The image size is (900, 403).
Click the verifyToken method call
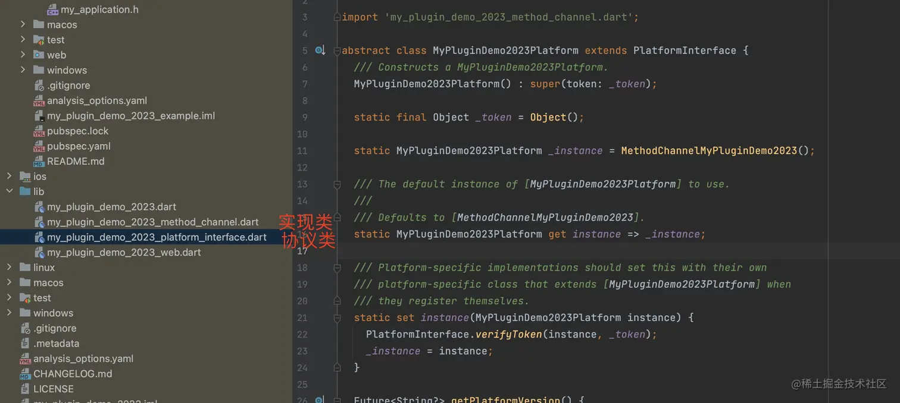[x=509, y=335]
